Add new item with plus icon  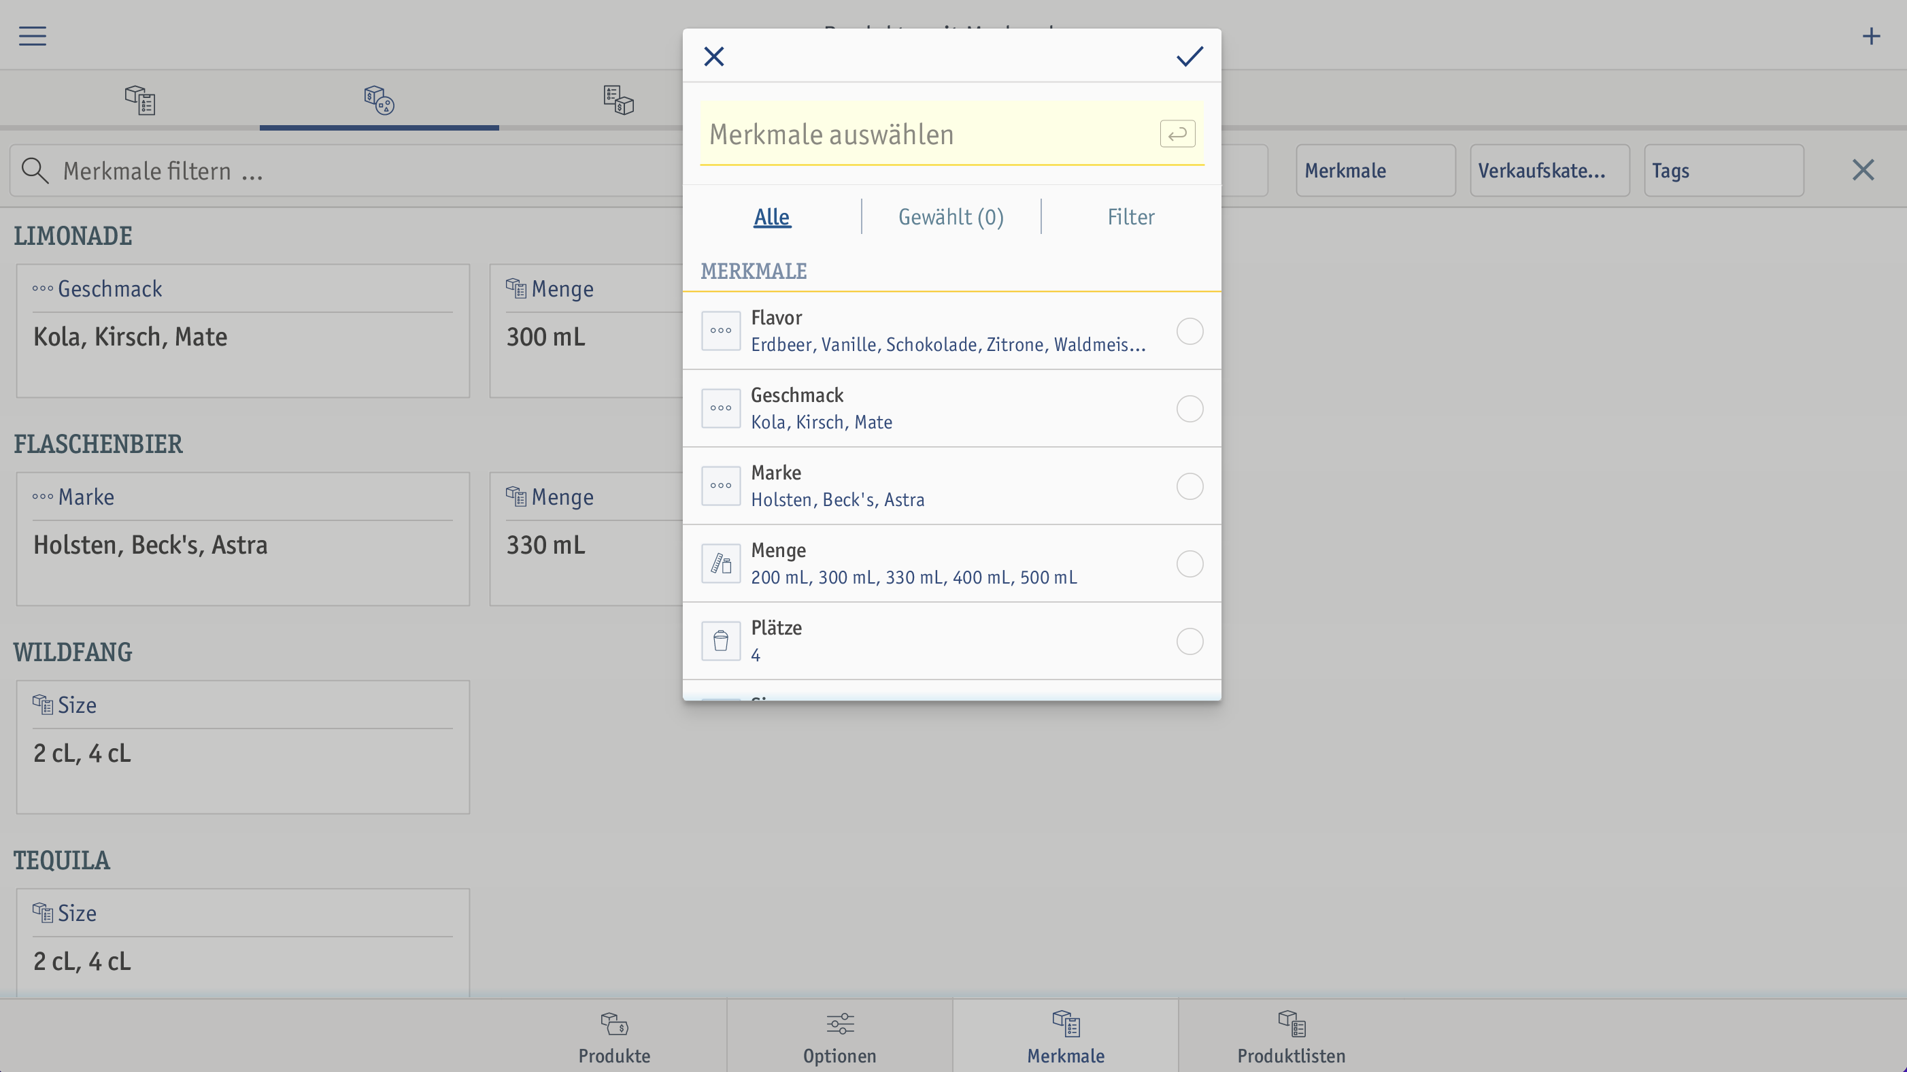pos(1871,35)
